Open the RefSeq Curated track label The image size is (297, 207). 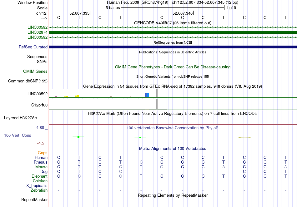click(33, 47)
